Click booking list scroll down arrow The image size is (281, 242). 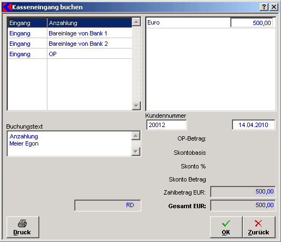tap(136, 106)
